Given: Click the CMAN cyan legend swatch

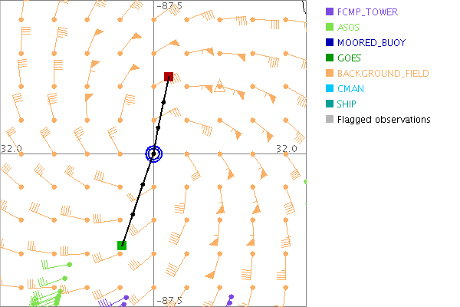Looking at the screenshot, I should (330, 88).
